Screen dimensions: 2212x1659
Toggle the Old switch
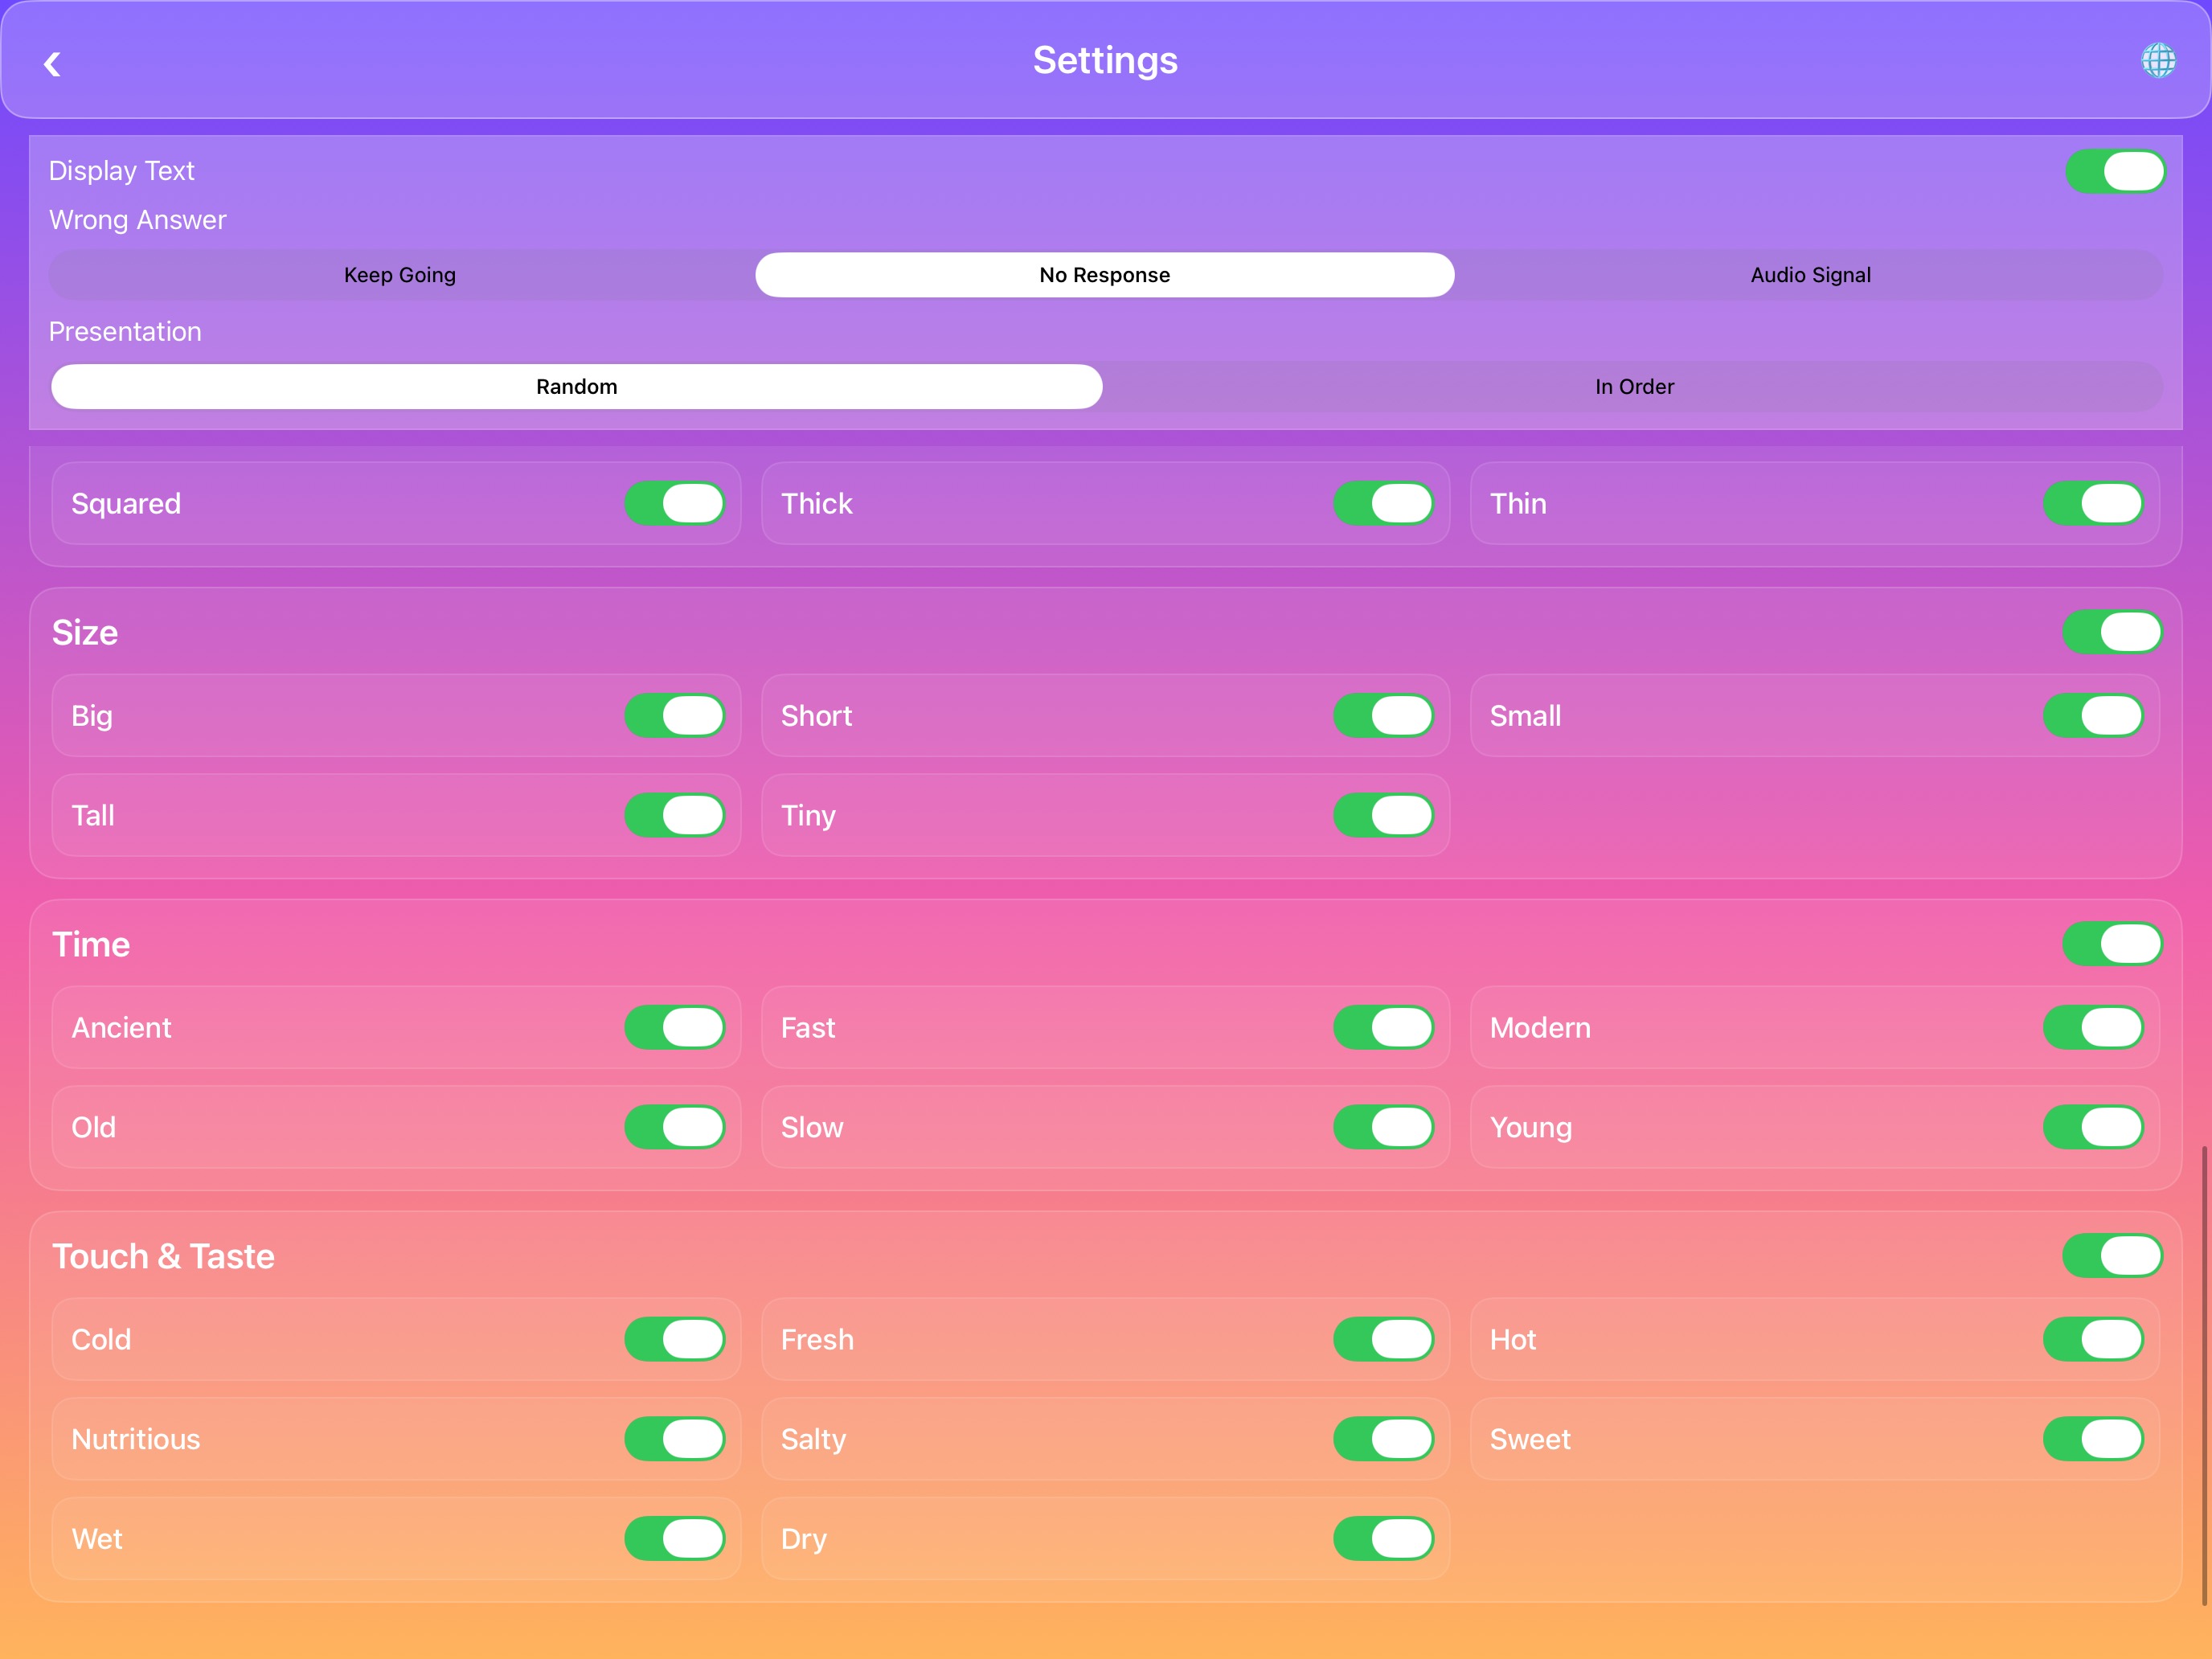pyautogui.click(x=675, y=1127)
